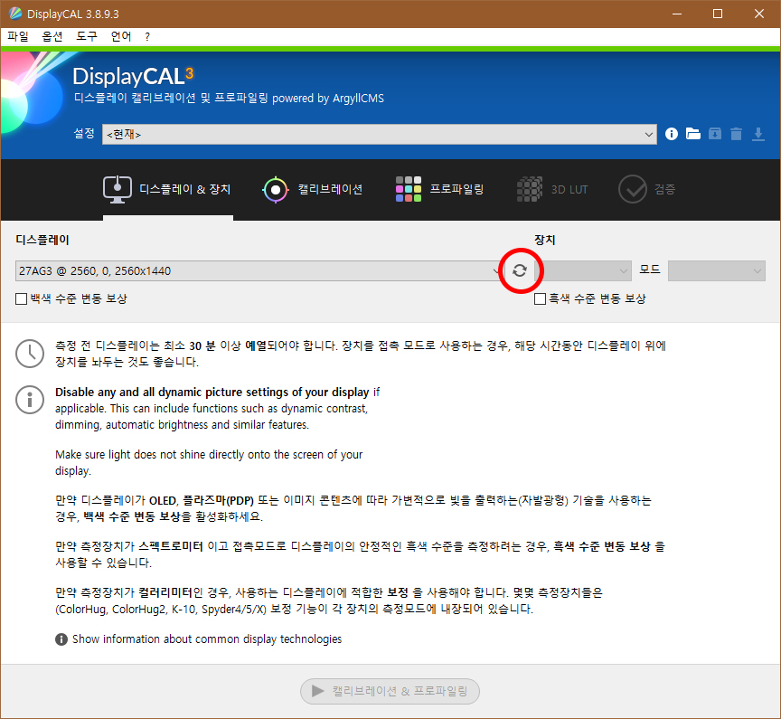Click the install profile download icon
Screen dimensions: 781x719
pyautogui.click(x=758, y=134)
